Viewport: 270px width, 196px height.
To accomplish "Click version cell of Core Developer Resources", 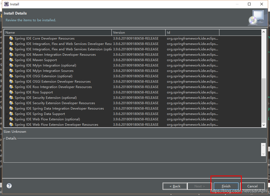I will click(136, 38).
